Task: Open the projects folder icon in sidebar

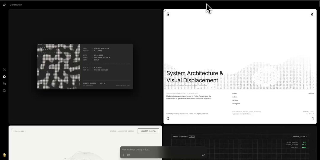Action: coord(4,84)
